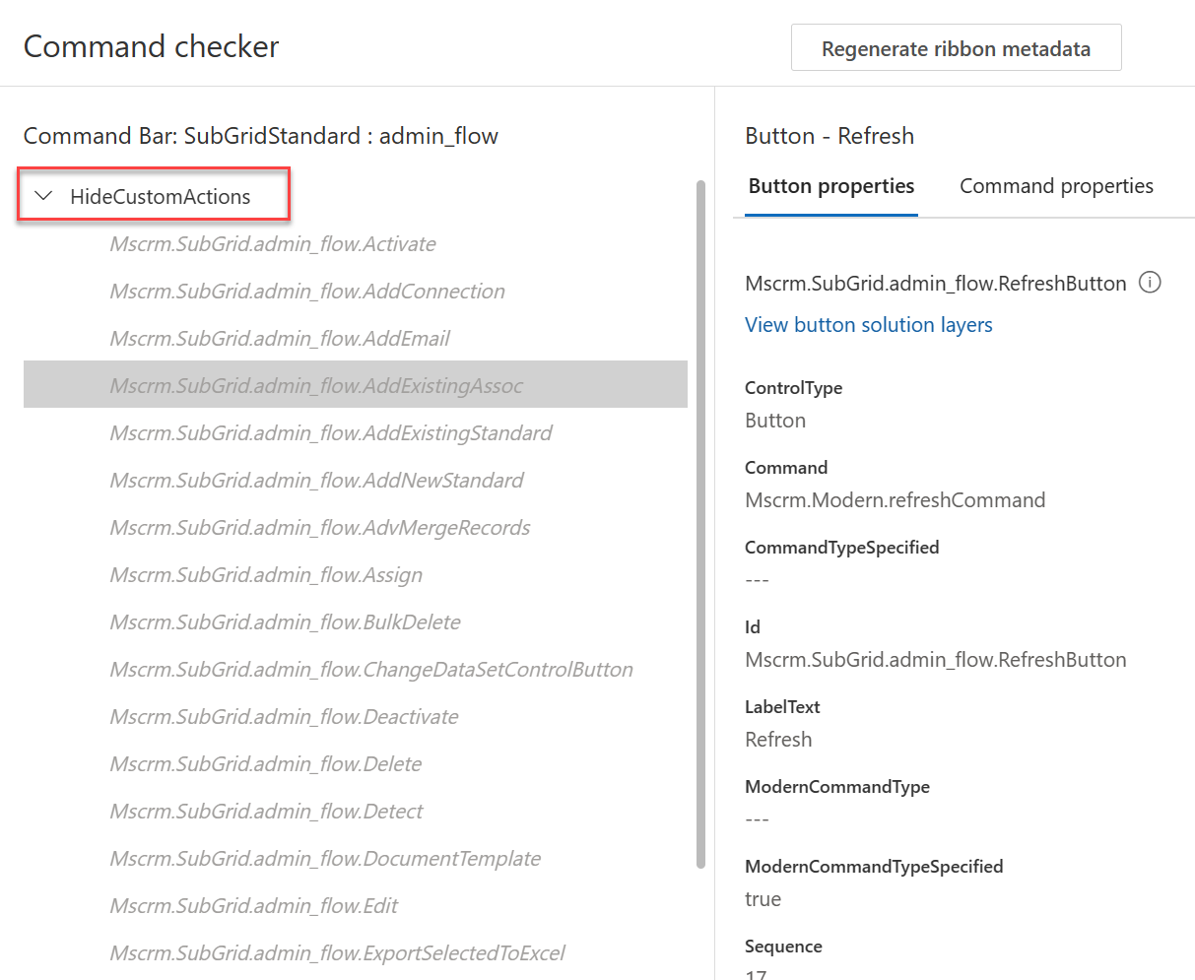Click the Regenerate ribbon metadata button
Viewport: 1195px width, 980px height.
point(955,46)
